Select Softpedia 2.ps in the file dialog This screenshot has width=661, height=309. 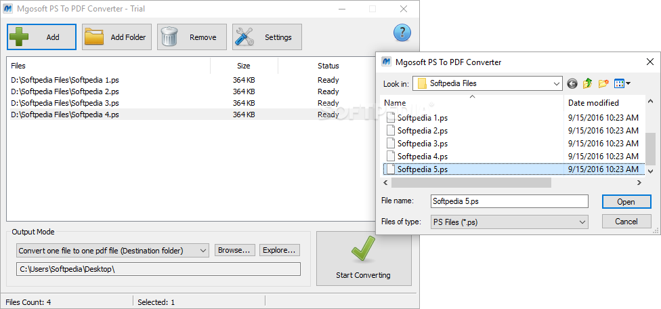(423, 131)
